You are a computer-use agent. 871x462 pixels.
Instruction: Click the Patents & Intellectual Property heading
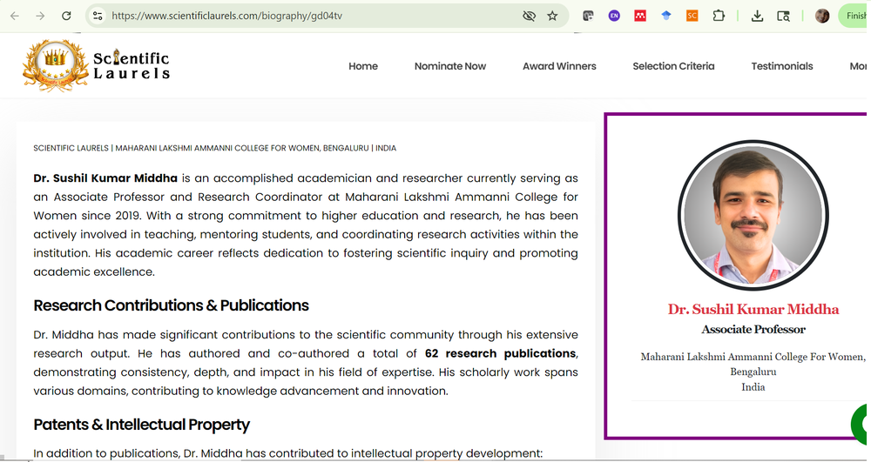click(x=142, y=425)
